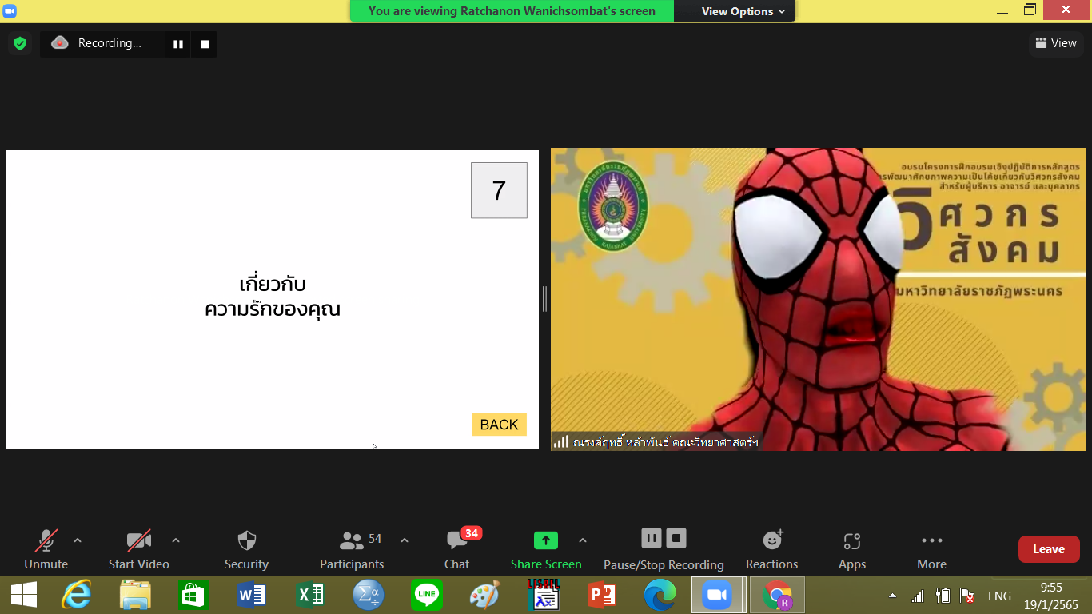Switch to Google Chrome in the taskbar
Screen dimensions: 1092x614
(x=777, y=596)
